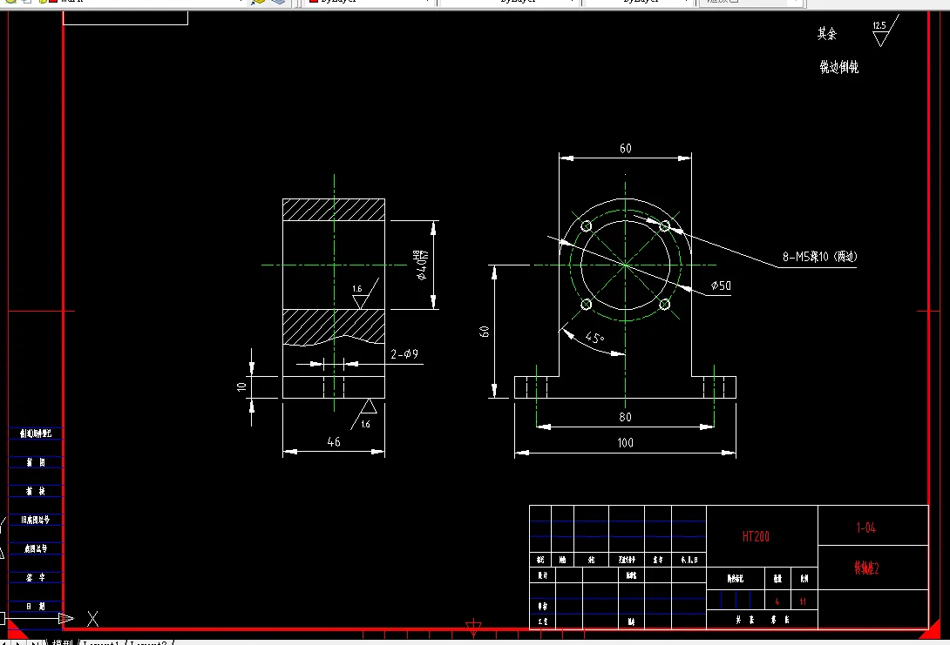Select the '日期' cell in left margin
950x645 pixels.
pos(36,606)
